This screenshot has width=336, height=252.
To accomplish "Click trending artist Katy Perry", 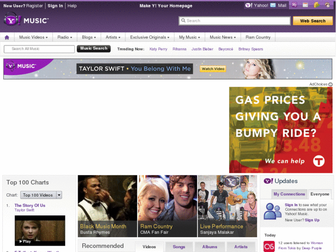I will point(159,49).
